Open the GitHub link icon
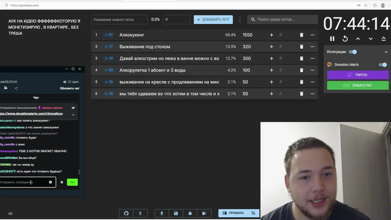 pyautogui.click(x=126, y=213)
